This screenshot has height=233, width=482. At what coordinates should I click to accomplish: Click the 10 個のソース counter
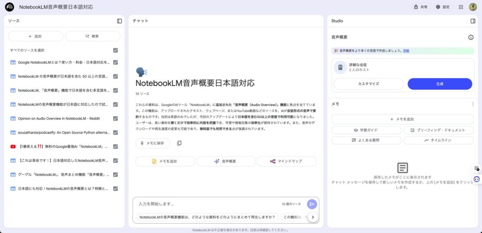pyautogui.click(x=292, y=204)
